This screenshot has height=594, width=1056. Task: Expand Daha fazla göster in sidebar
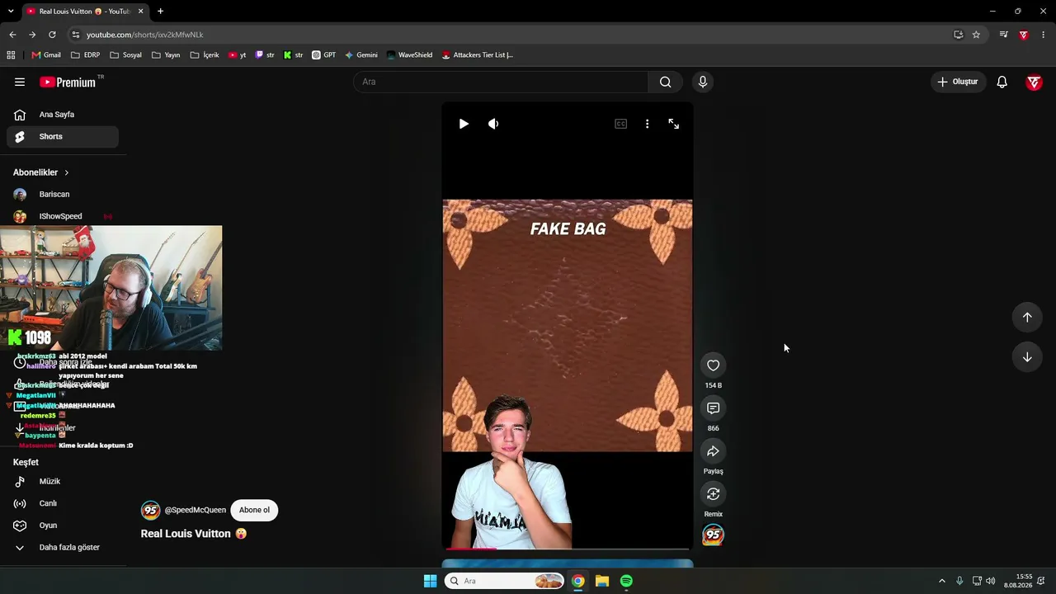tap(63, 548)
